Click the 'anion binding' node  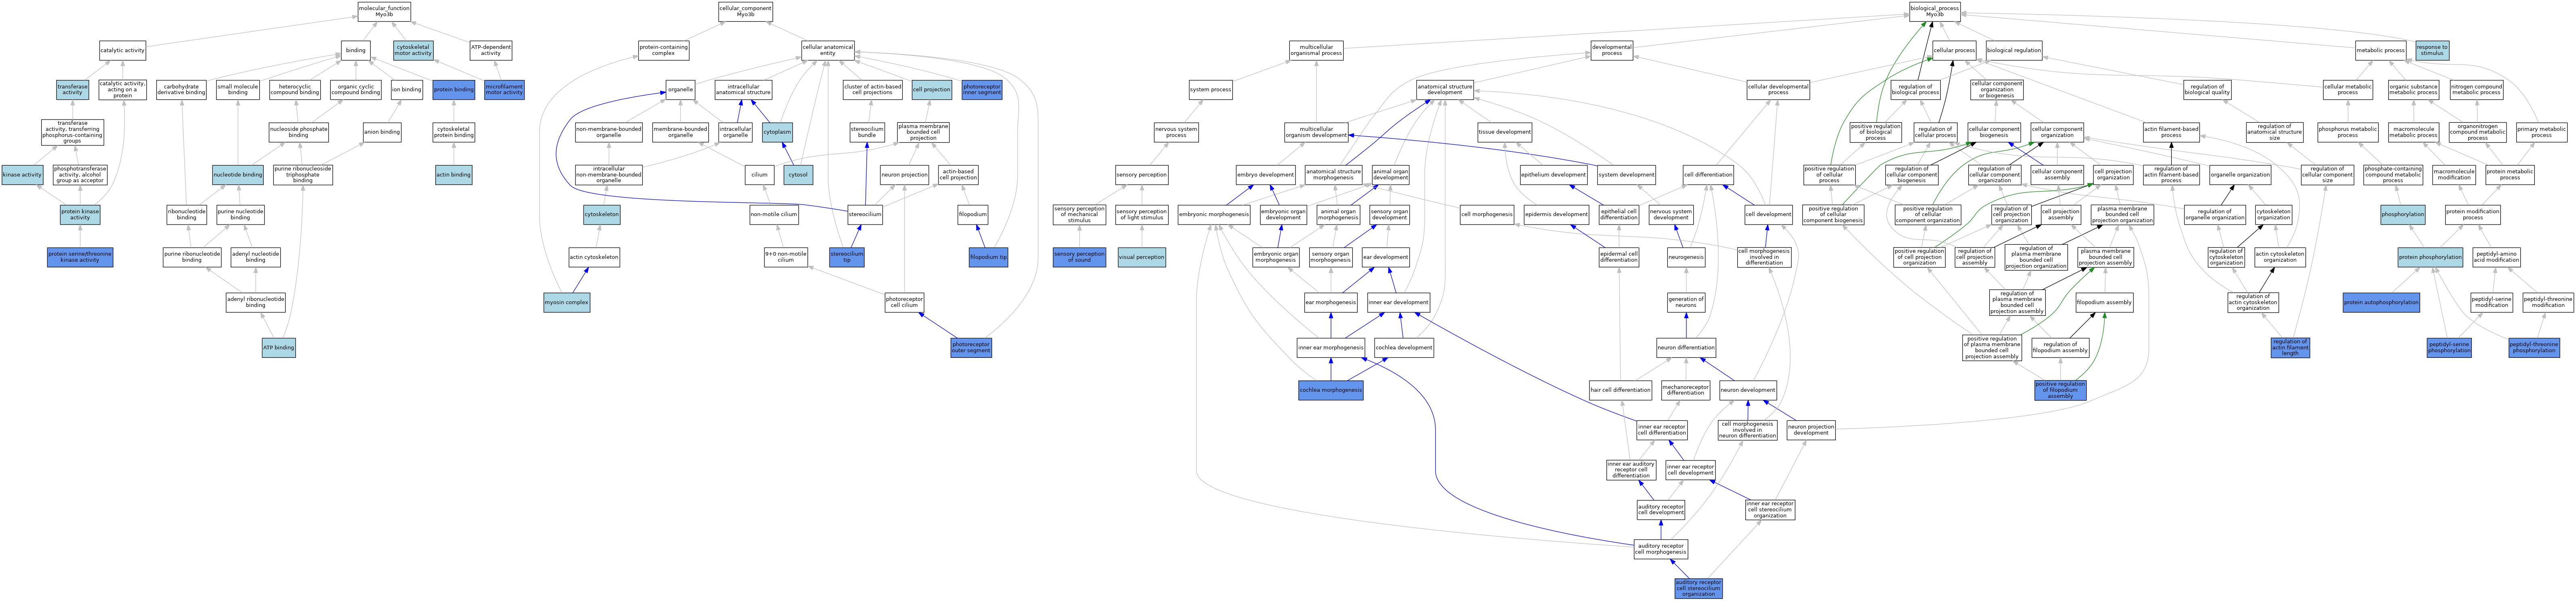382,132
